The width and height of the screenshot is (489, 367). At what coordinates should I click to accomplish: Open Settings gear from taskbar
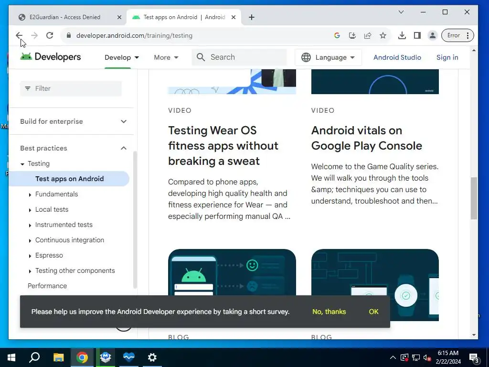[152, 357]
